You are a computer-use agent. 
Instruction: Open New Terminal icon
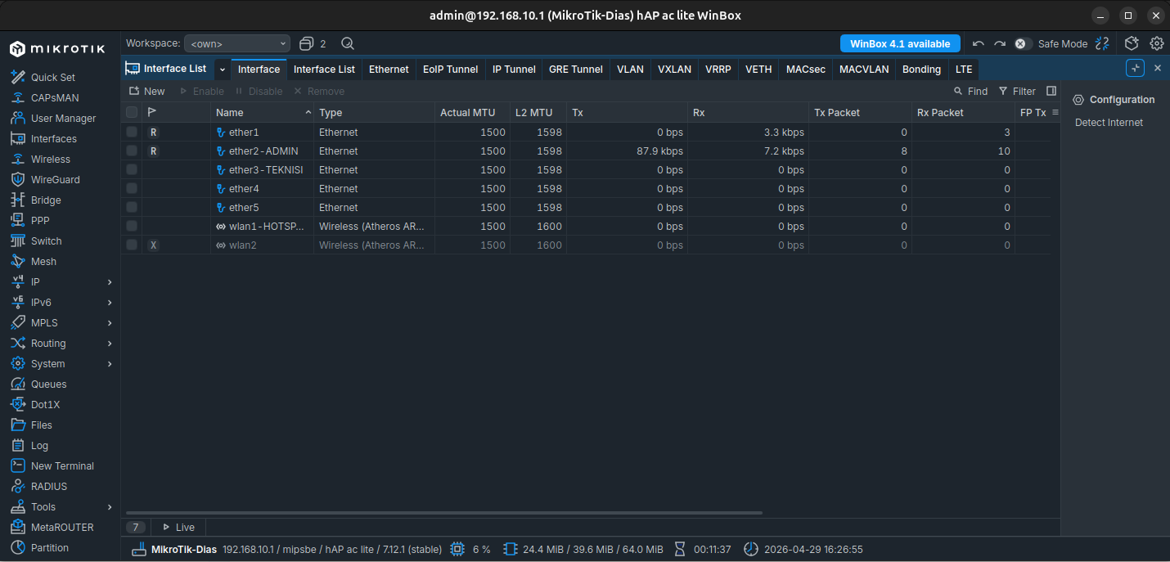tap(18, 465)
